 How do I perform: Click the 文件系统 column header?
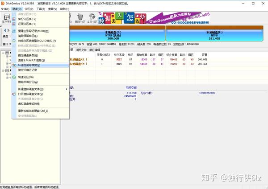(119, 55)
